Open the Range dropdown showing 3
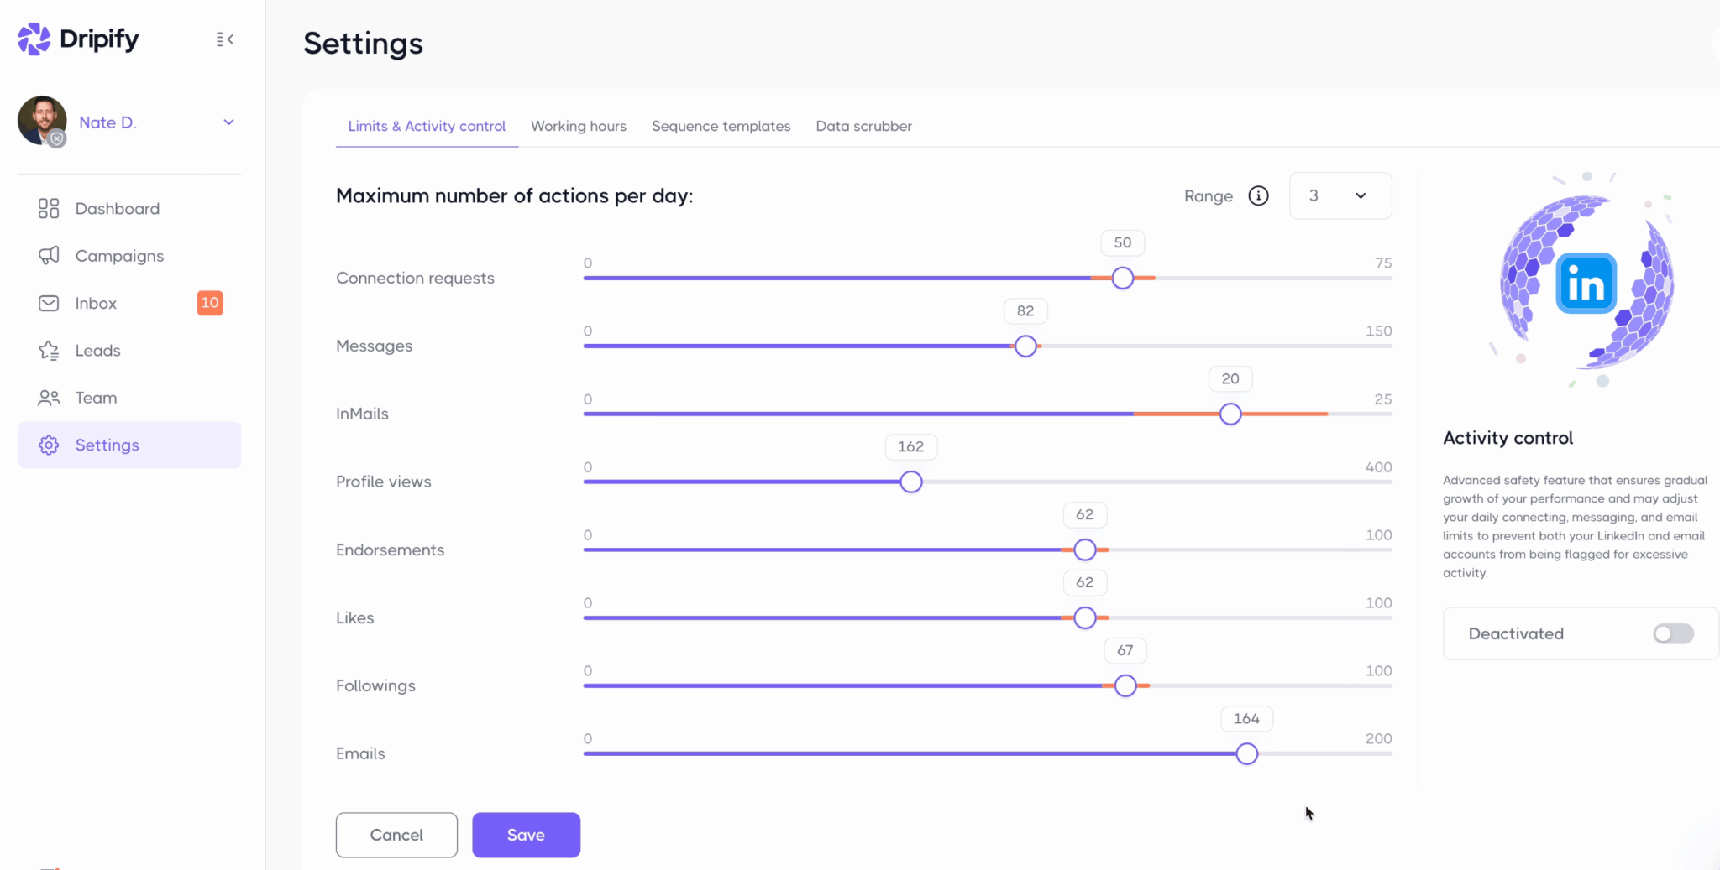Screen dimensions: 1720x870 click(1340, 195)
